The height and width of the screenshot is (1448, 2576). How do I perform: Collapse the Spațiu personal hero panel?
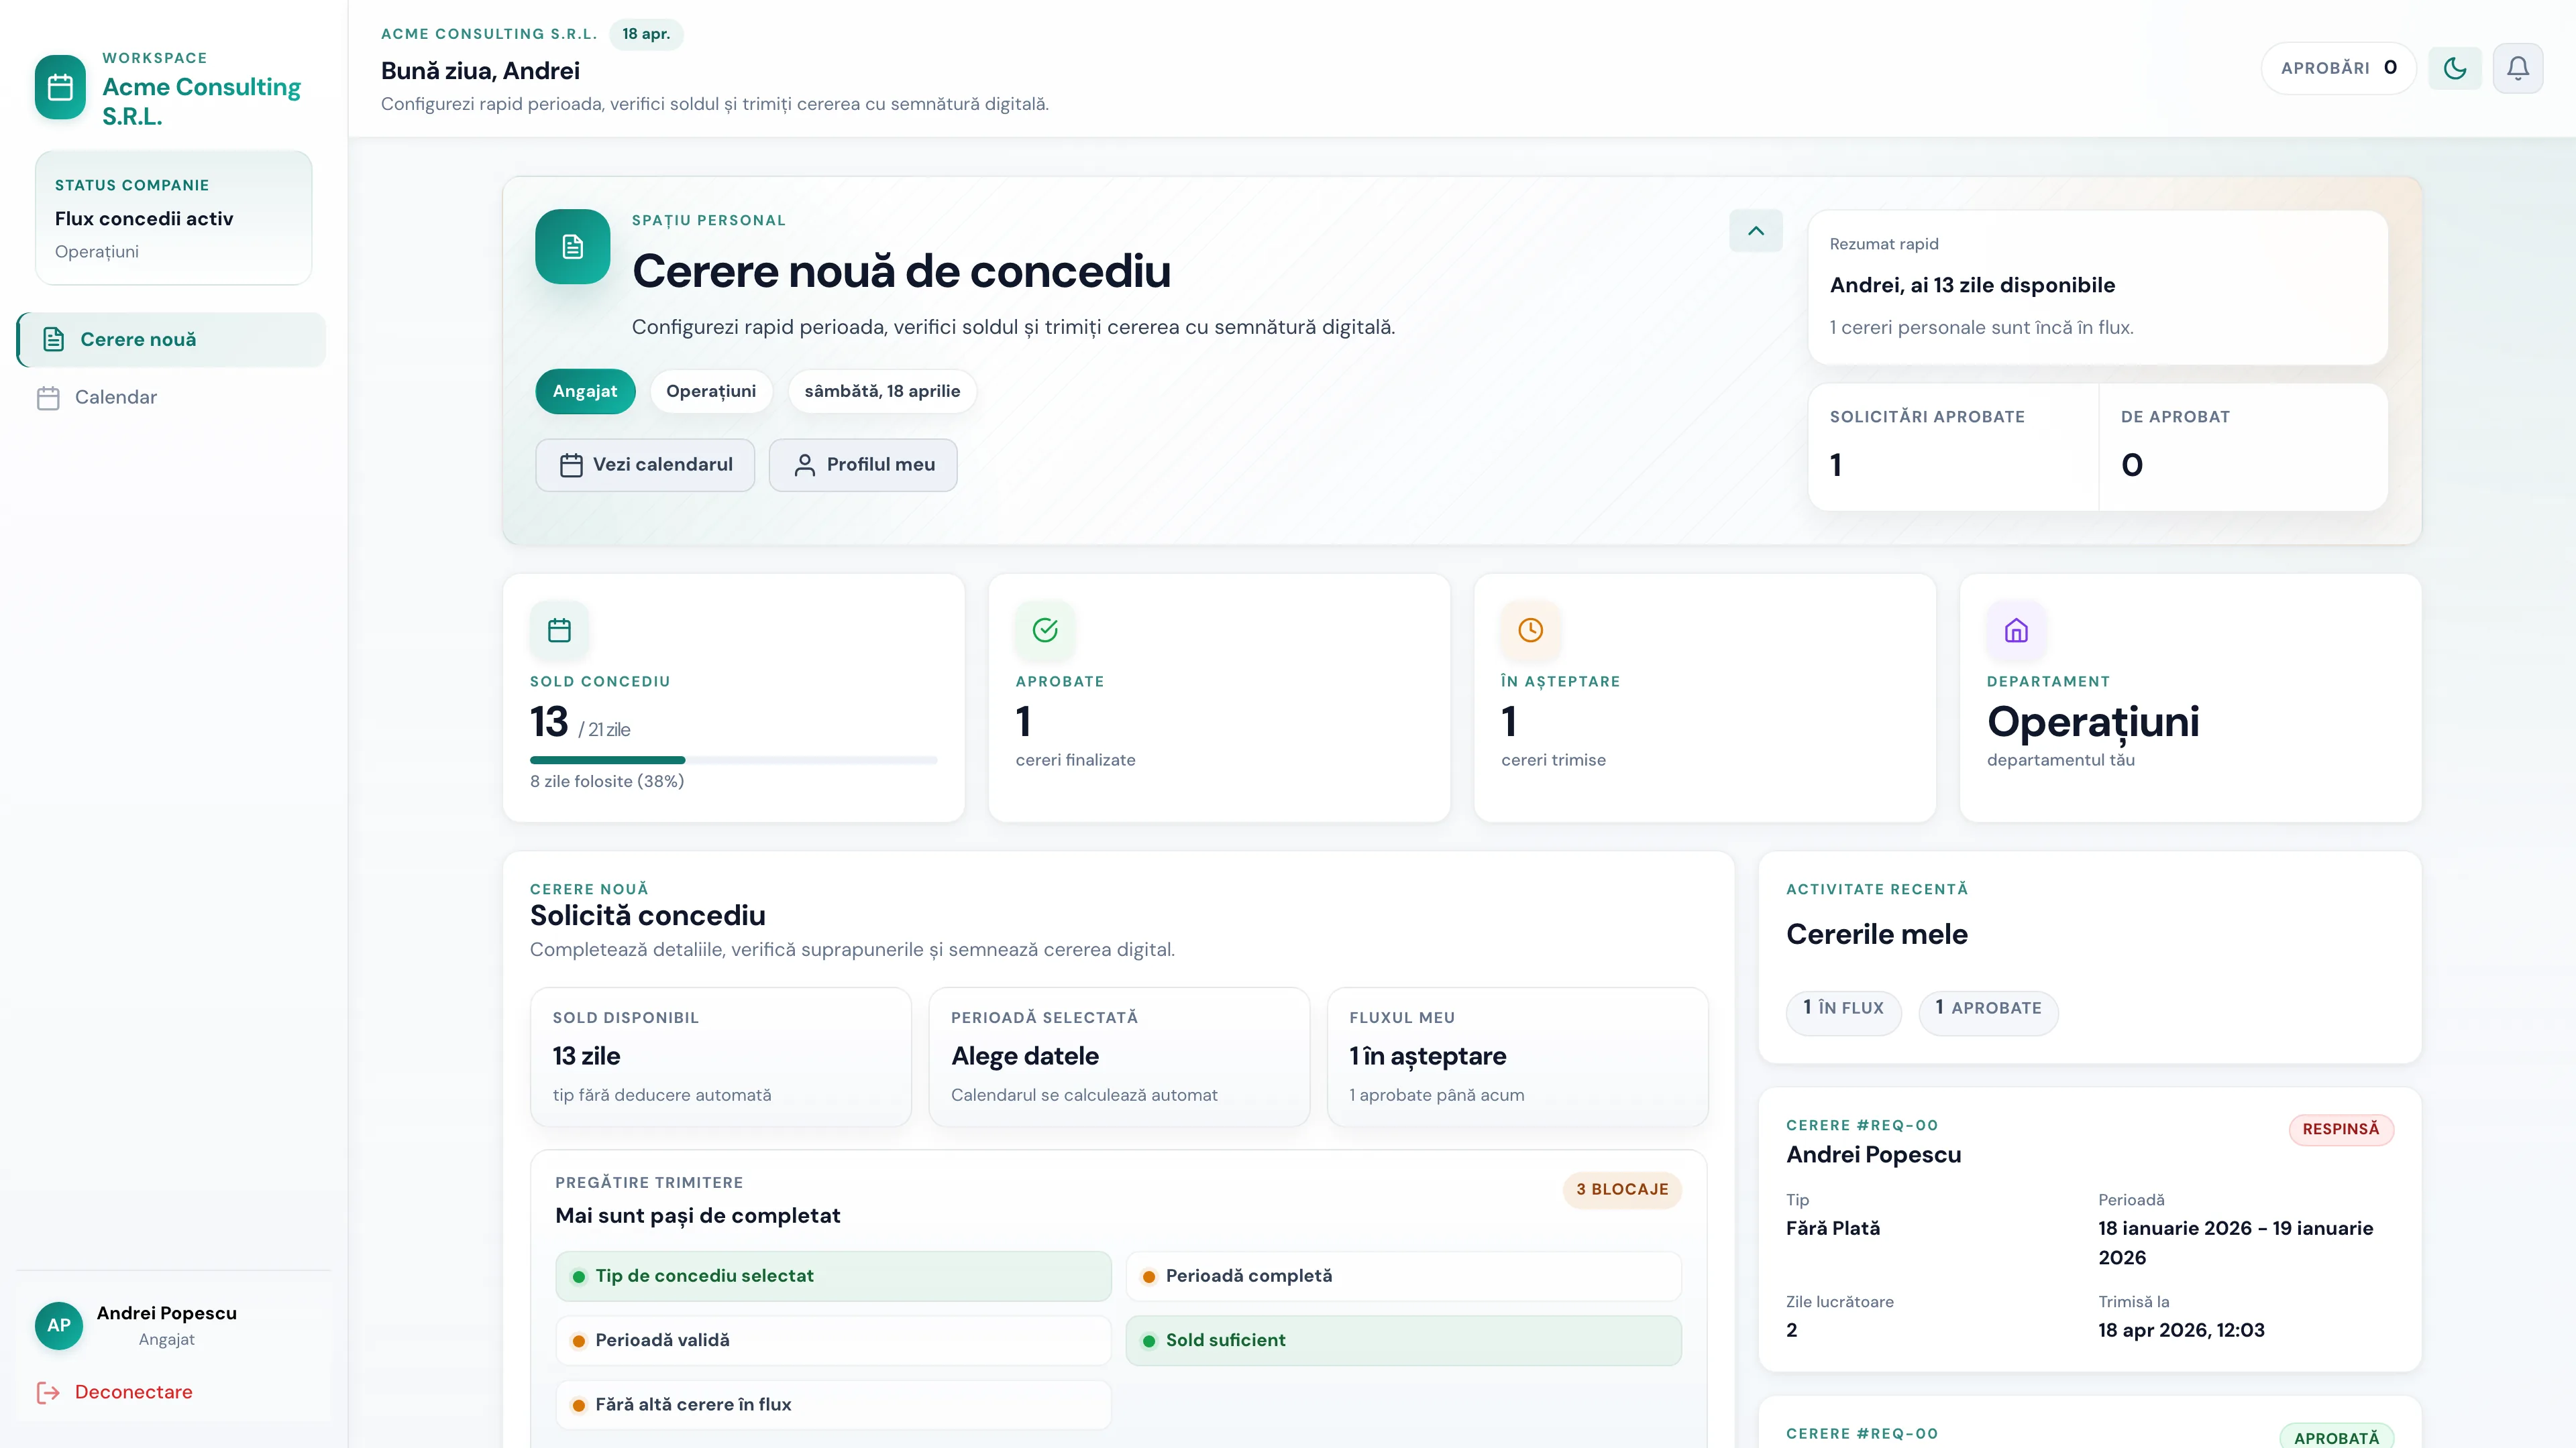click(1756, 231)
